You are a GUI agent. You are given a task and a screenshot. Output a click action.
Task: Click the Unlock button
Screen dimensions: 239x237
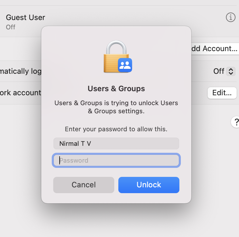(x=149, y=185)
